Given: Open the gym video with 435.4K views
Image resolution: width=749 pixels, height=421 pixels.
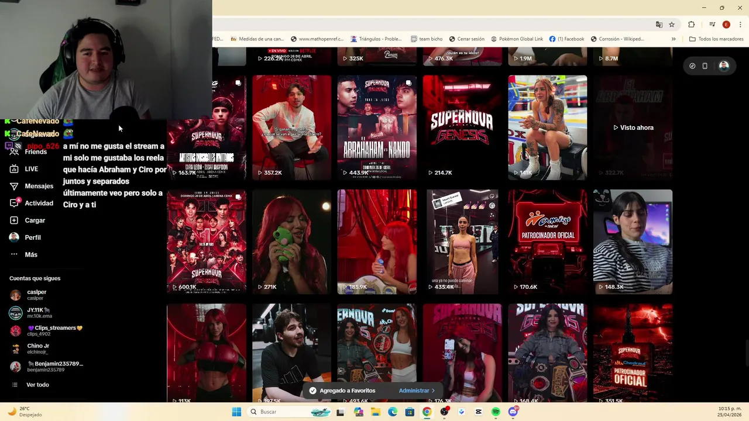Looking at the screenshot, I should point(462,241).
